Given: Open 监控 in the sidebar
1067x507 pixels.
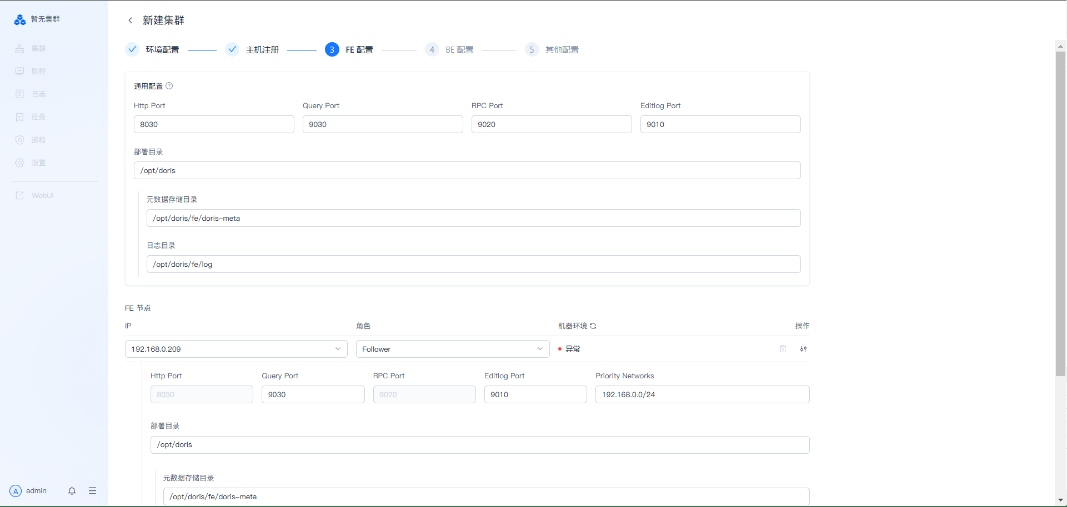Looking at the screenshot, I should click(x=38, y=72).
